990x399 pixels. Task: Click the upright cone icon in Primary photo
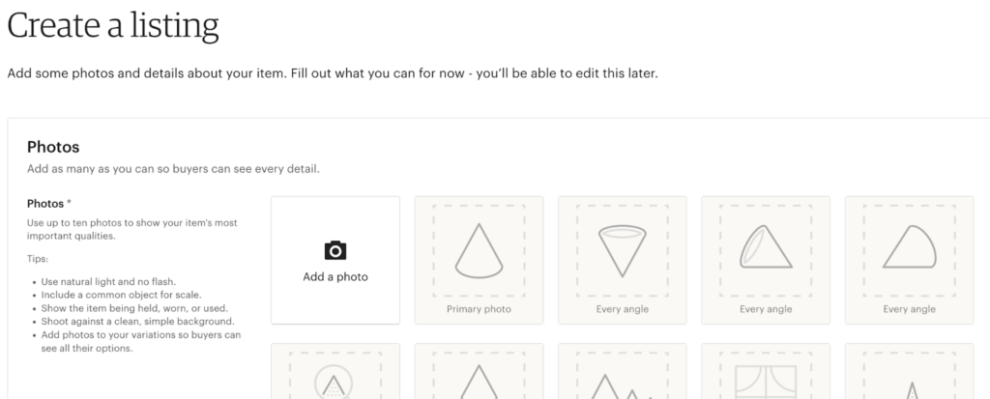pos(479,250)
